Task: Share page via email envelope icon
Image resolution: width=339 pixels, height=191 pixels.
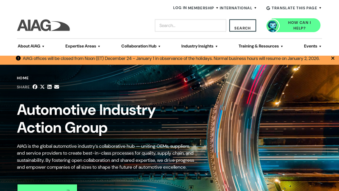Action: click(57, 87)
